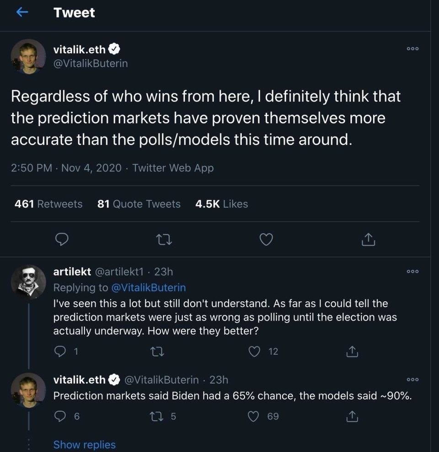Retweet artilekt's reply
439x452 pixels.
pos(157,352)
